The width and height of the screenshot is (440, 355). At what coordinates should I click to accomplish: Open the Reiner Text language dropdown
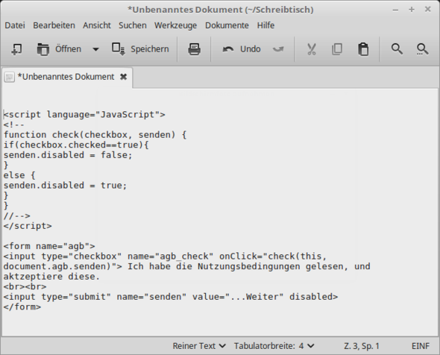point(199,346)
